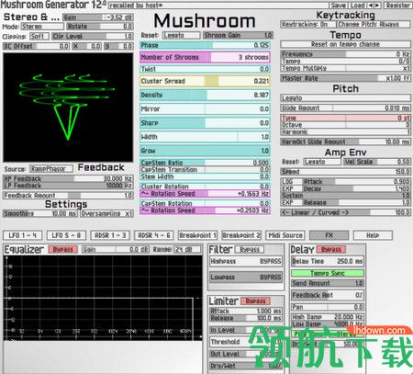
Task: Open the Reset on tempo change dropdown
Action: [x=345, y=44]
